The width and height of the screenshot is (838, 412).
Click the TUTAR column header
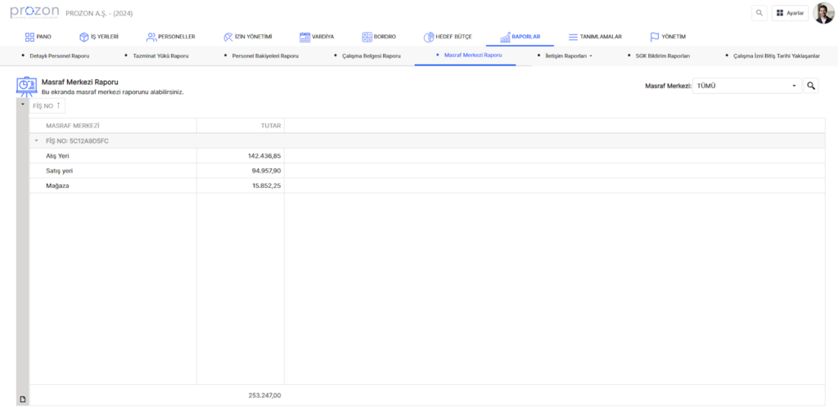coord(240,126)
